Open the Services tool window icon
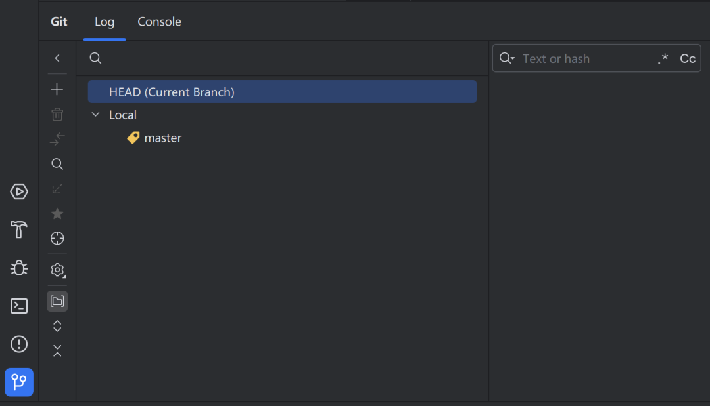Image resolution: width=710 pixels, height=406 pixels. tap(19, 192)
